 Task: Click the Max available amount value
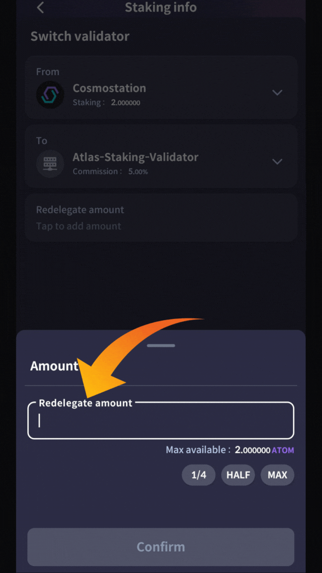click(253, 450)
